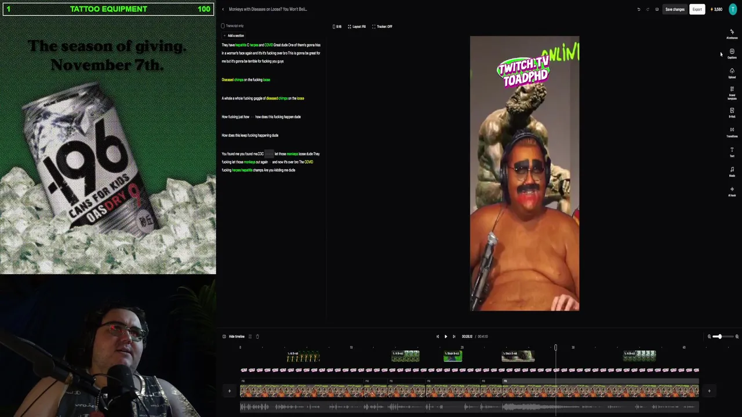Open the Captions panel
Screen dimensions: 742x417
point(732,53)
